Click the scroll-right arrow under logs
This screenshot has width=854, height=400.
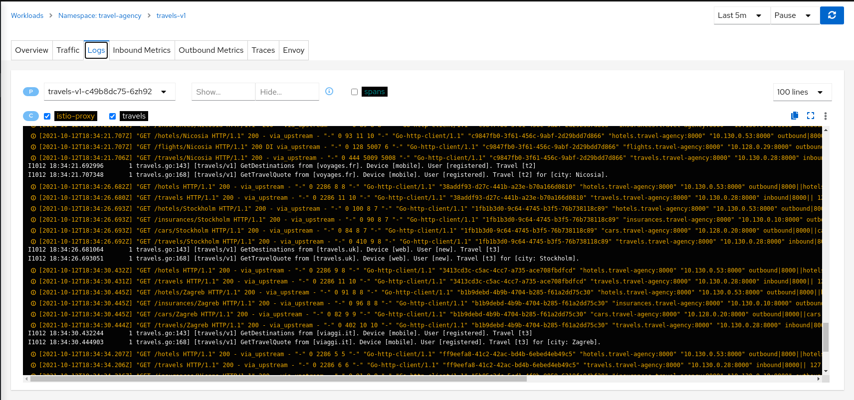tap(819, 379)
